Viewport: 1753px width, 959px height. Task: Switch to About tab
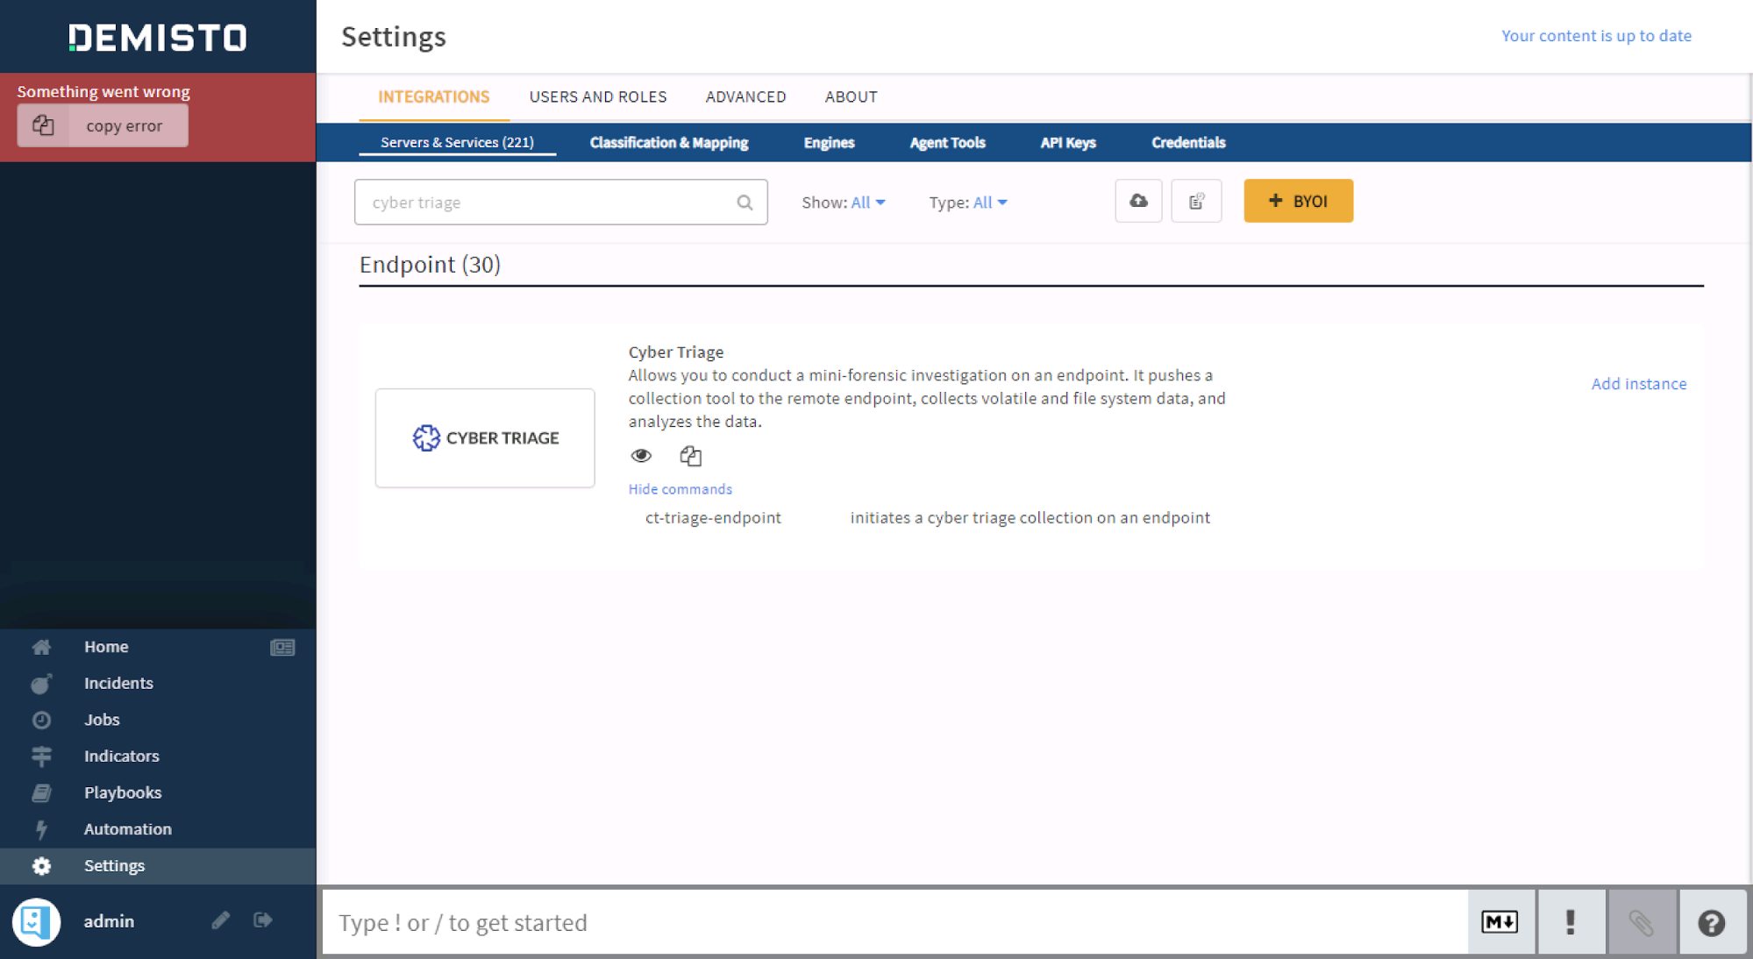click(852, 96)
